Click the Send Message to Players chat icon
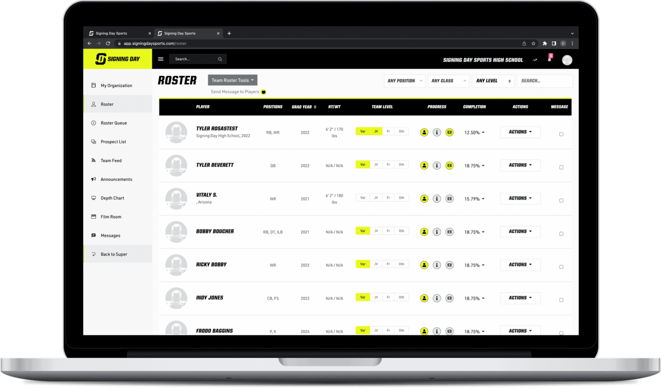The width and height of the screenshot is (661, 389). [263, 92]
